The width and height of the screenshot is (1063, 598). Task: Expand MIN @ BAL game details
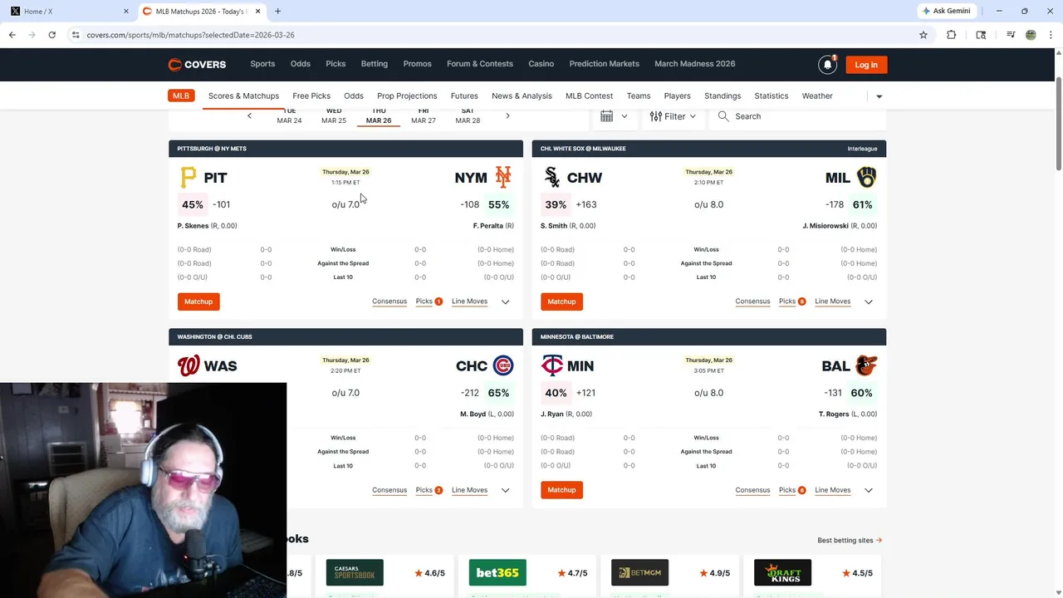click(868, 491)
